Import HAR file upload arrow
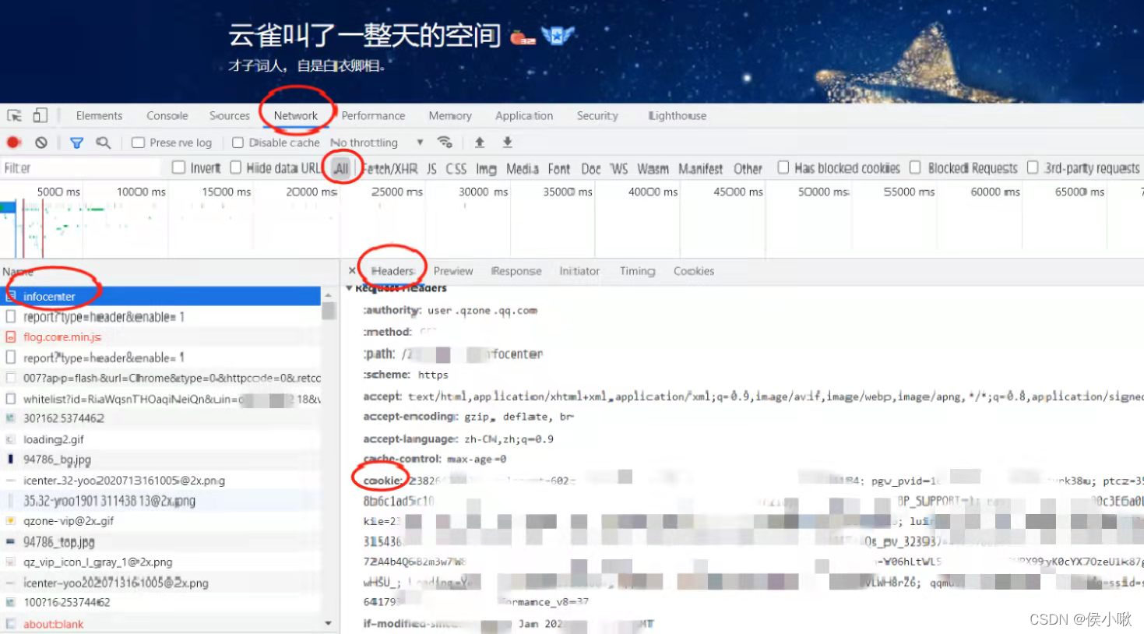This screenshot has height=634, width=1144. [480, 143]
